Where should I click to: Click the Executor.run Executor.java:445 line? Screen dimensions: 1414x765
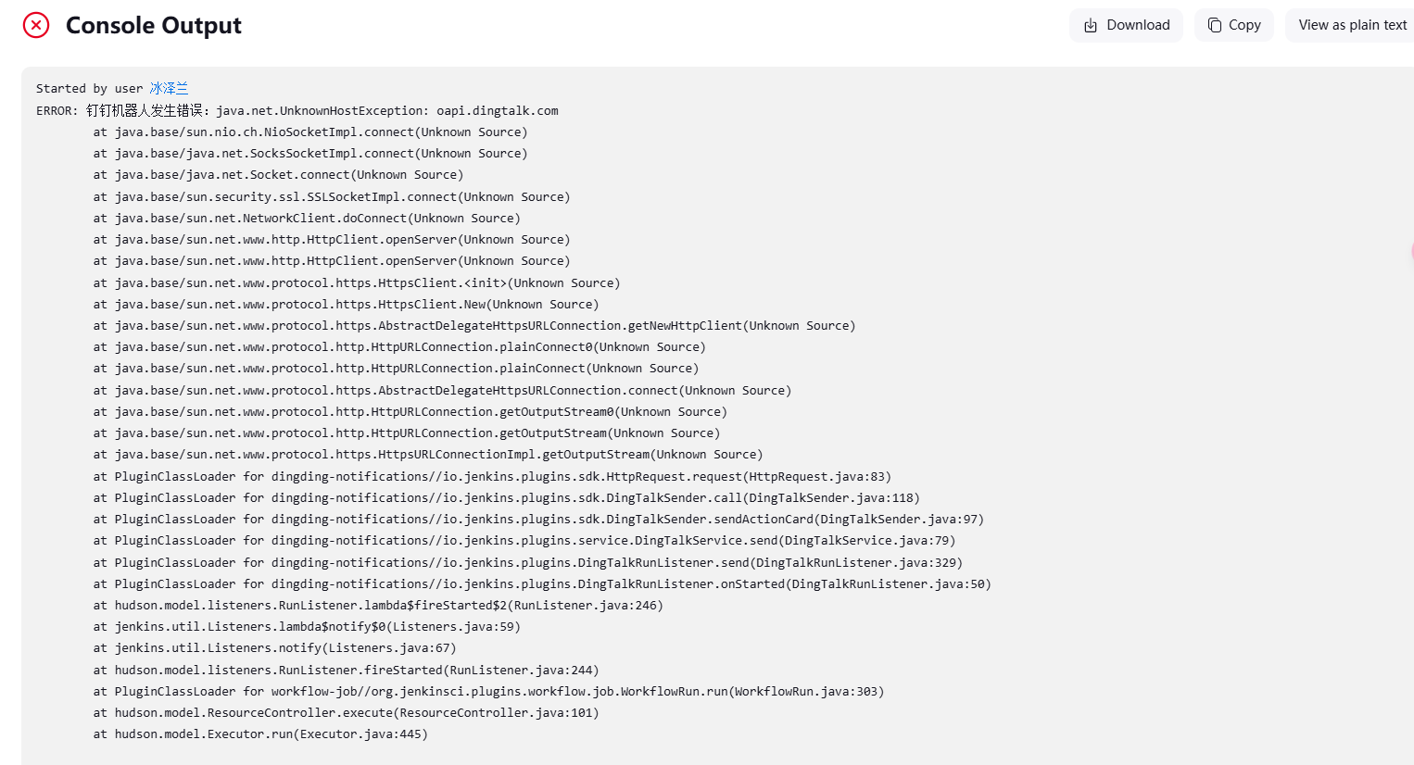[x=259, y=734]
